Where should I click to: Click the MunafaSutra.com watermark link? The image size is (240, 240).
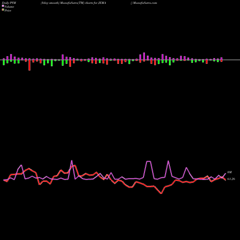point(144,3)
